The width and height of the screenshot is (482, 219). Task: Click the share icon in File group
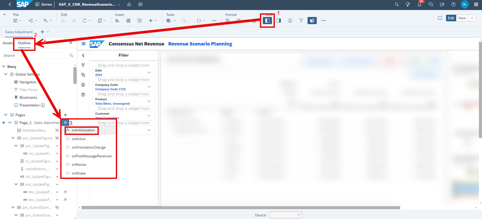click(30, 20)
